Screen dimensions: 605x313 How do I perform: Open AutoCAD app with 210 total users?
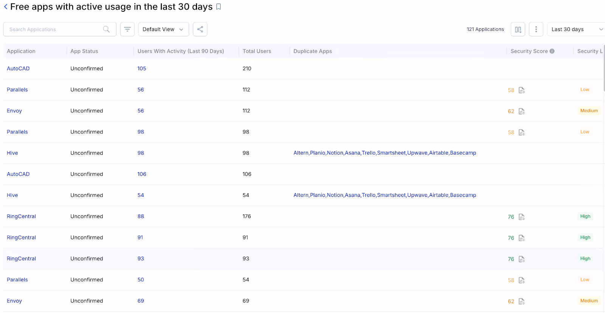18,69
